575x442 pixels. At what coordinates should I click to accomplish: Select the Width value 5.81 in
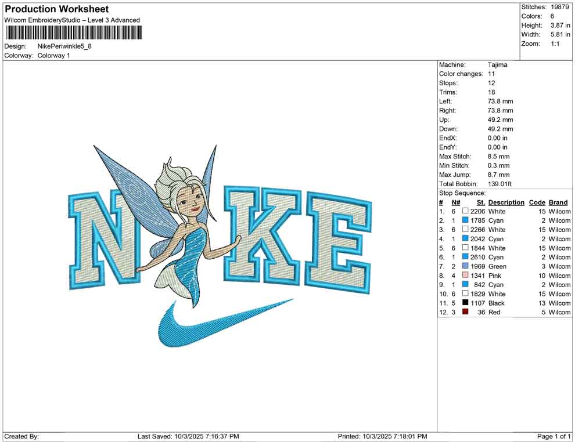(x=560, y=34)
